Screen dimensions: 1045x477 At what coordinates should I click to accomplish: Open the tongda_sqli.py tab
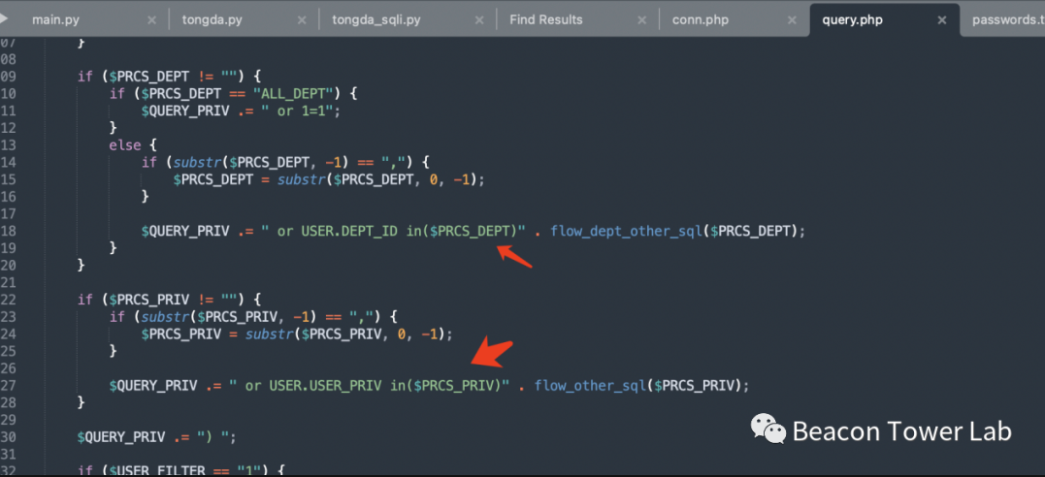[x=376, y=20]
